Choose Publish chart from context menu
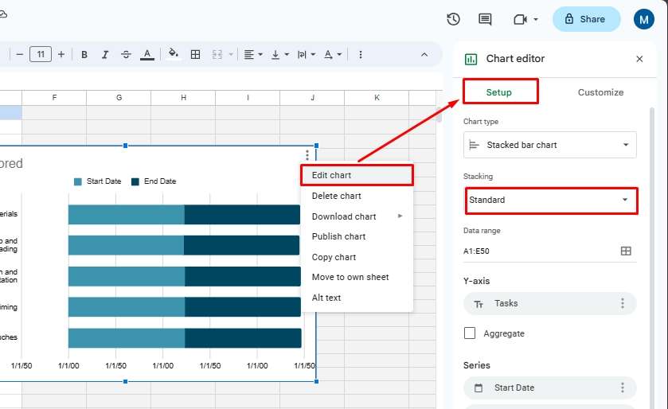 tap(357, 236)
